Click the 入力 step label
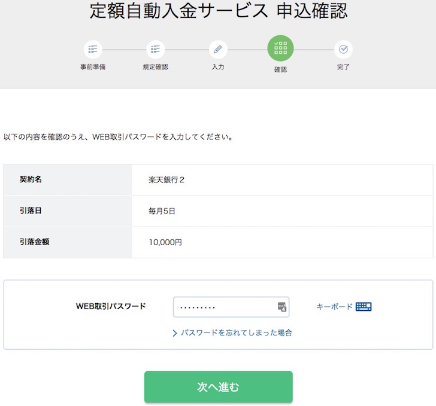Screen dimensions: 436x406 coord(218,67)
